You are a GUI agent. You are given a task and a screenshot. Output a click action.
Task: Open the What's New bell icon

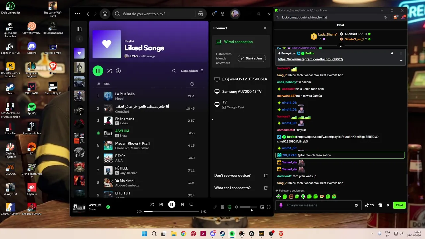point(214,14)
